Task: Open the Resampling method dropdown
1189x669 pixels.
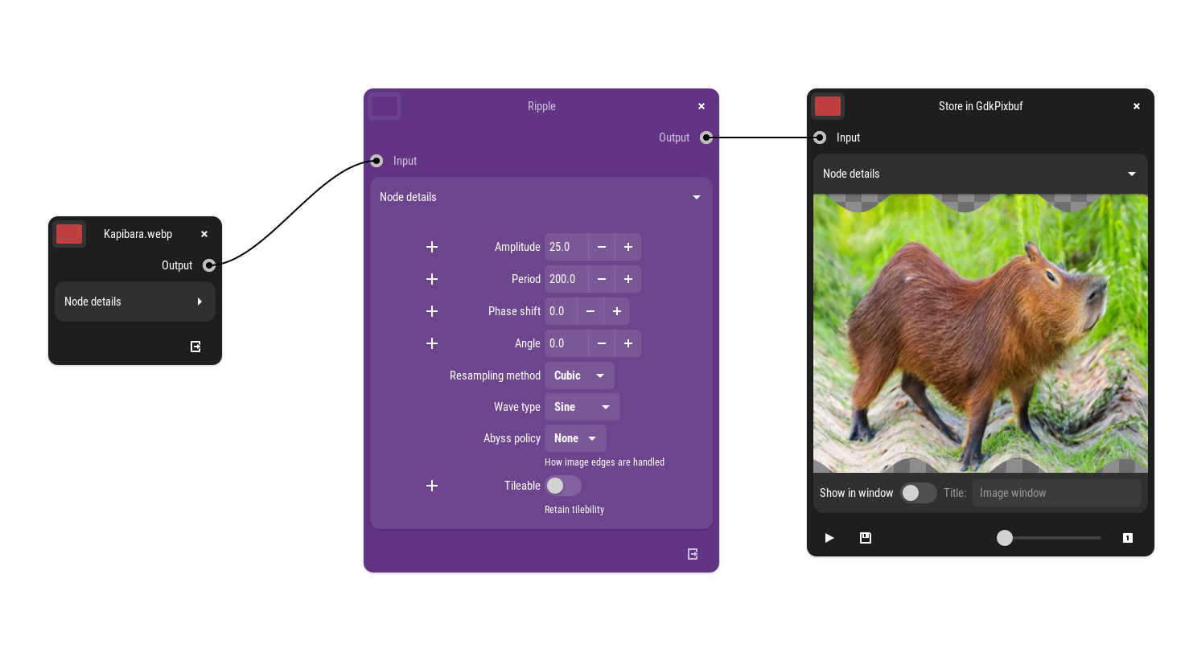Action: tap(579, 376)
